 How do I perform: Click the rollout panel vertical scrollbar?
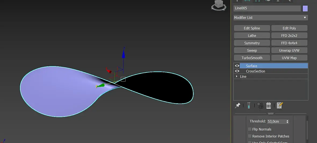click(307, 129)
